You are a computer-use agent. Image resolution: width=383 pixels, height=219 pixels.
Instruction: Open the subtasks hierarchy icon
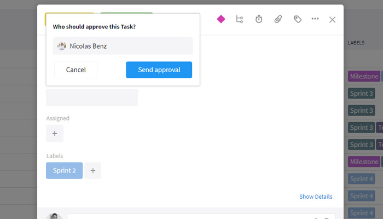click(x=240, y=19)
